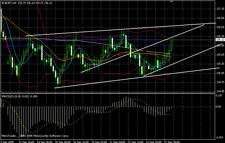Click the 21 Sep 04:00 time label

118,142
